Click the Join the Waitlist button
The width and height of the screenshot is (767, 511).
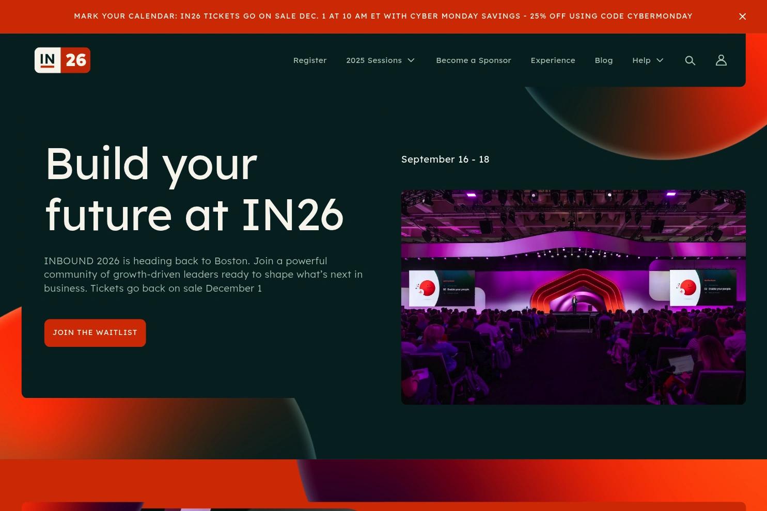pyautogui.click(x=95, y=333)
